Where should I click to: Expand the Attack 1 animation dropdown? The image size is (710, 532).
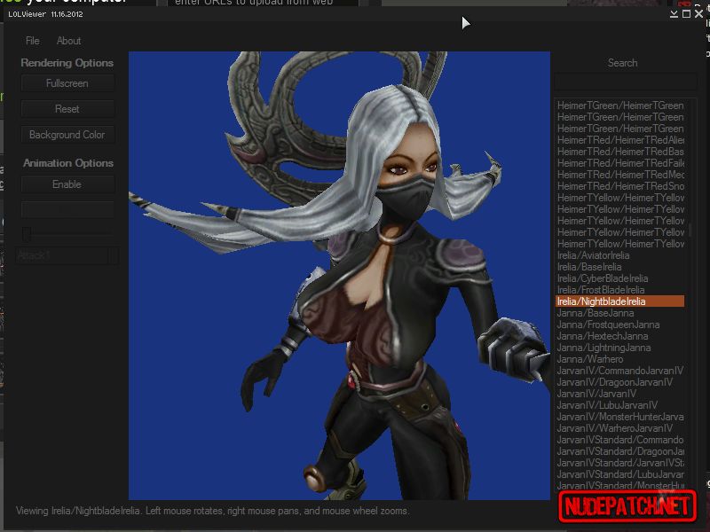pos(67,255)
